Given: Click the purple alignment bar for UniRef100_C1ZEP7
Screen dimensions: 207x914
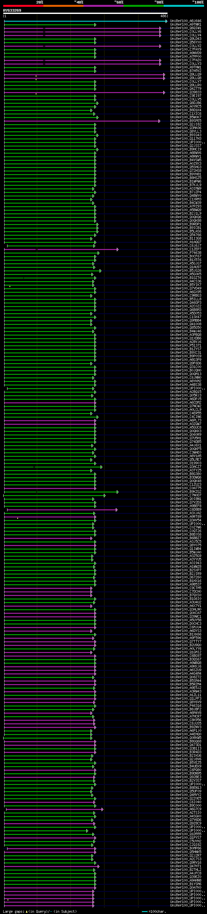Looking at the screenshot, I should point(61,249).
